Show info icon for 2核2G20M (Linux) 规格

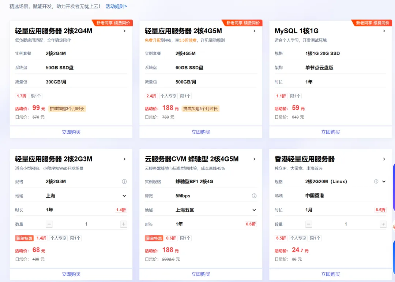tap(376, 182)
